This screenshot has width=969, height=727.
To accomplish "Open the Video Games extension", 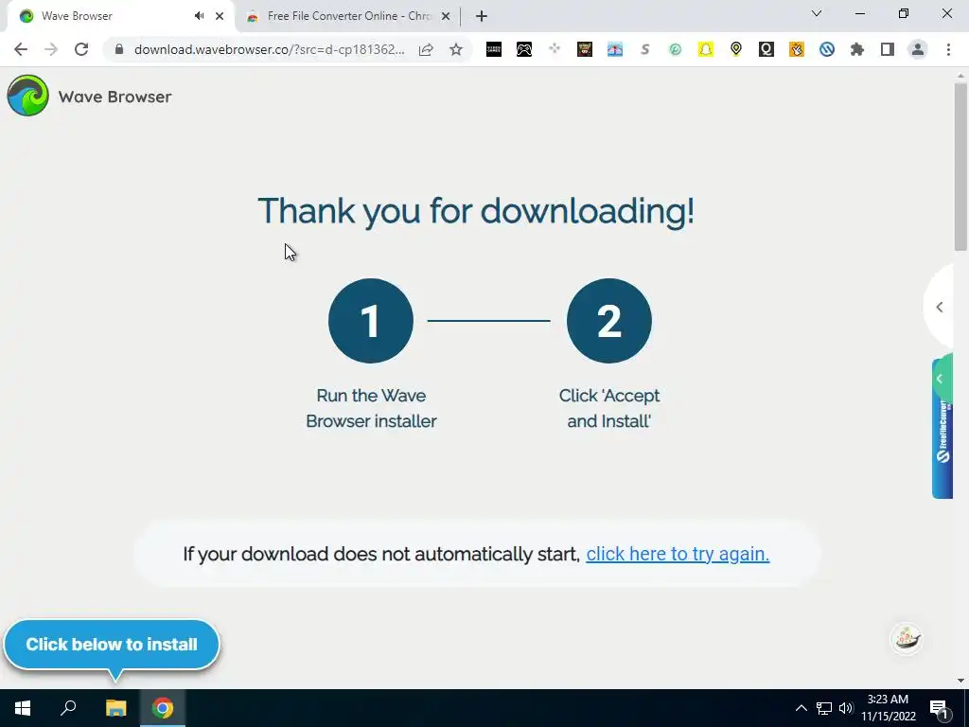I will (494, 49).
